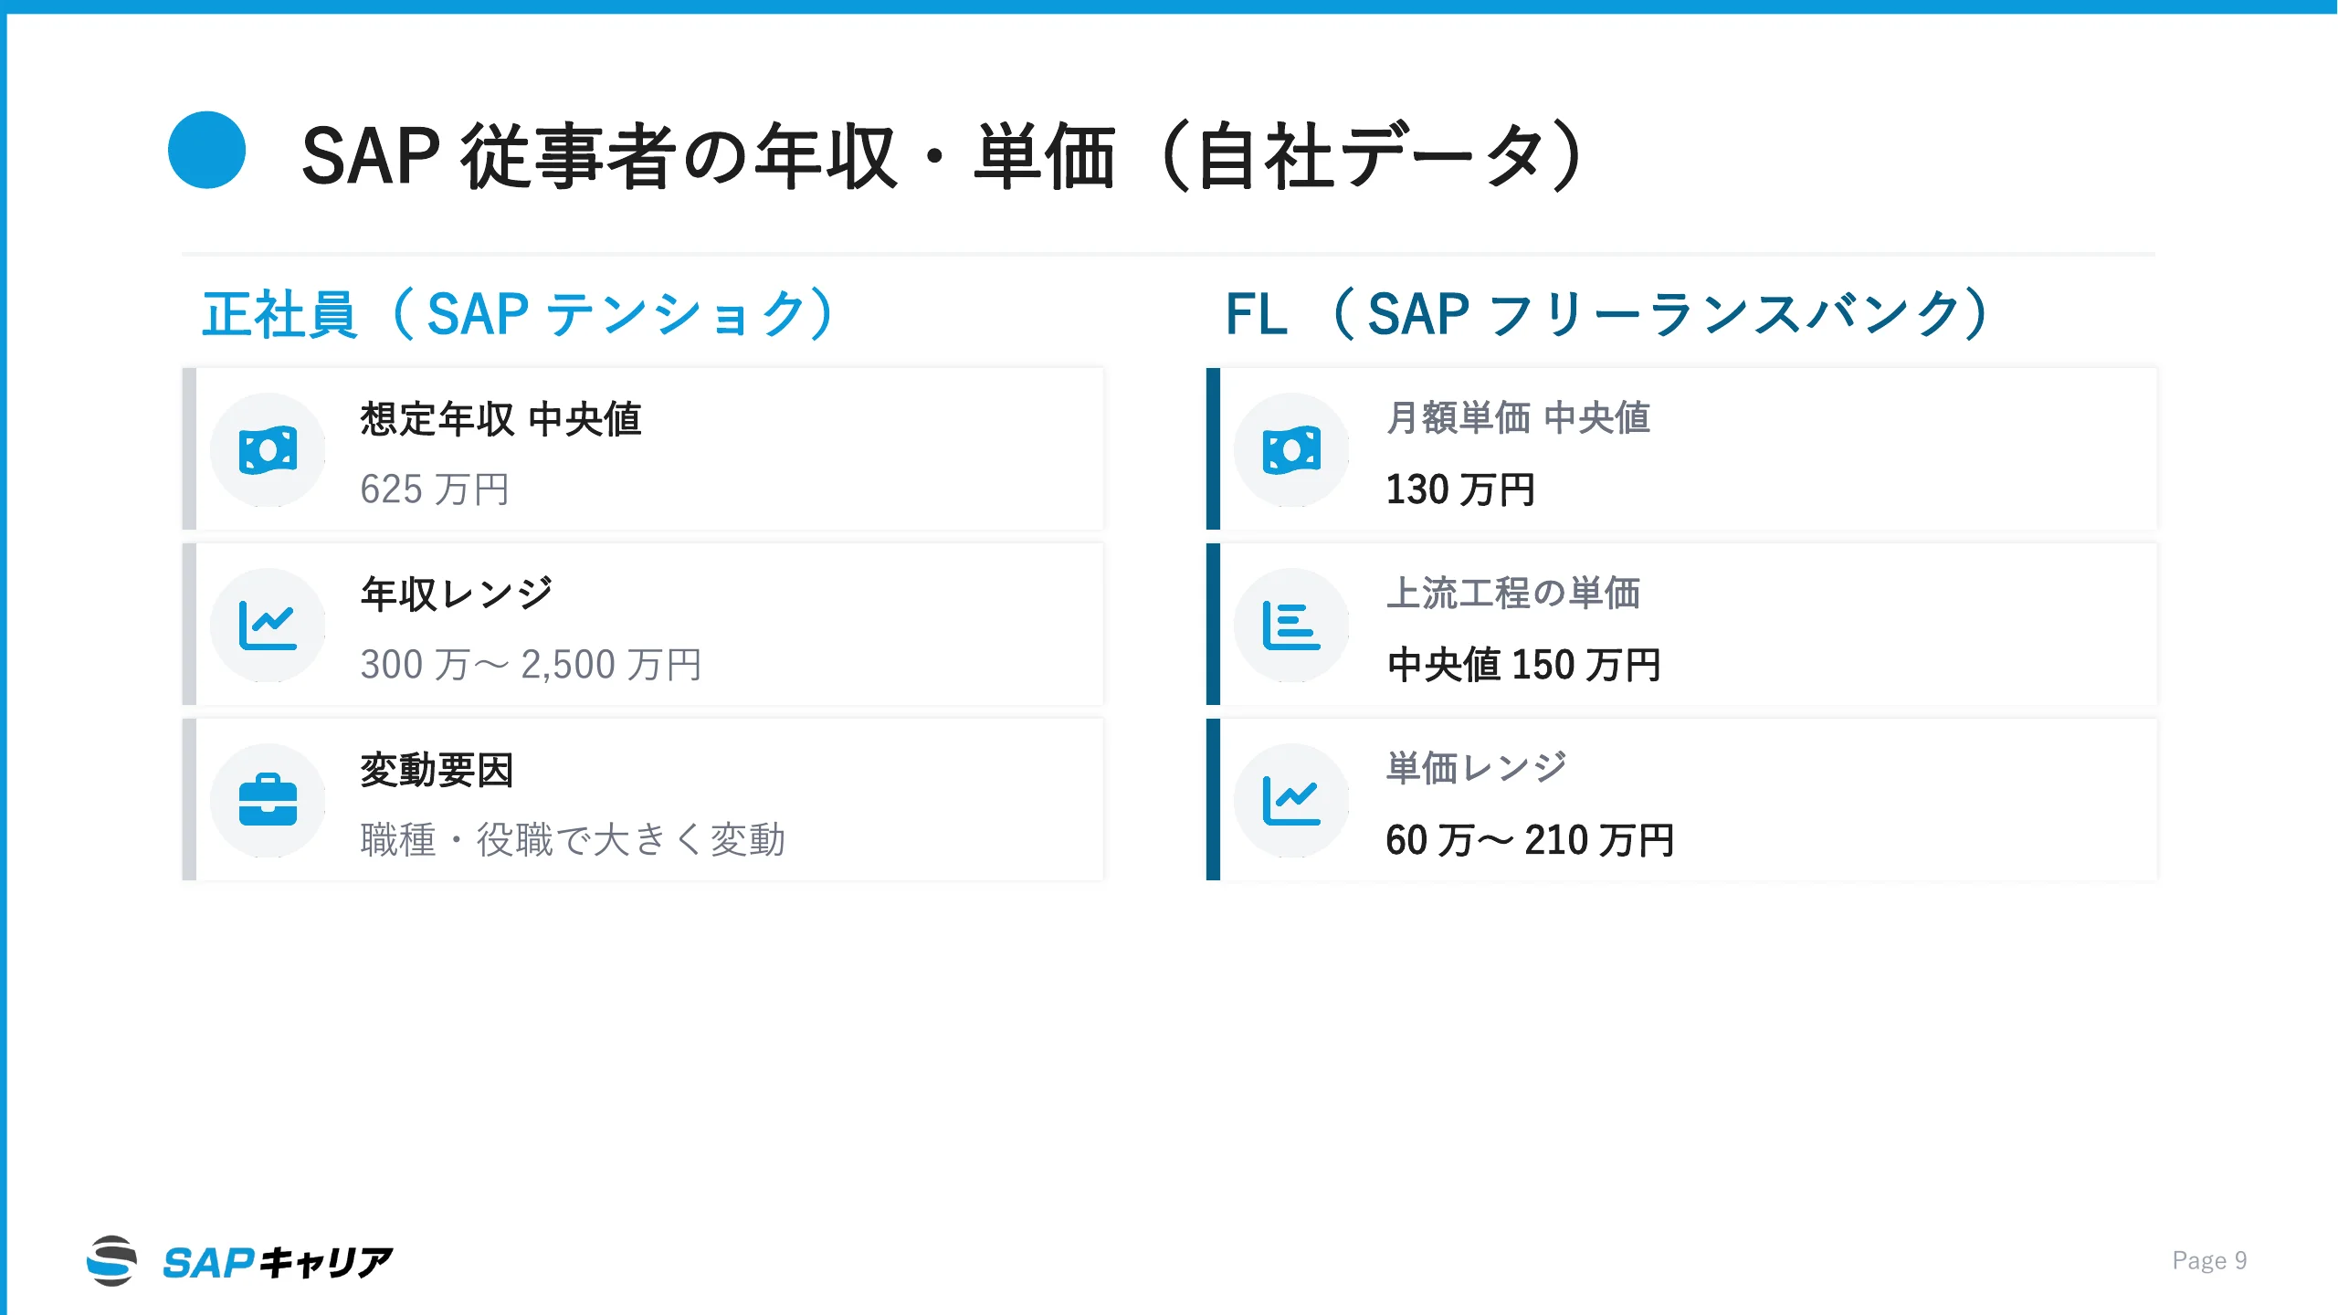This screenshot has width=2338, height=1315.
Task: Click the line chart icon beside 単価レンジ
Action: point(1291,800)
